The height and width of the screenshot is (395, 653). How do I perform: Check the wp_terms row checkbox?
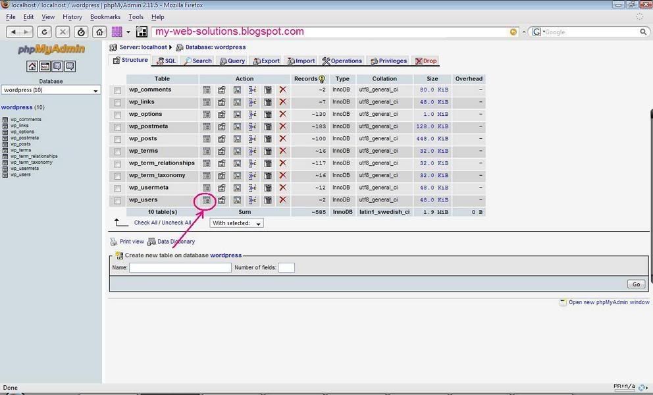(117, 151)
